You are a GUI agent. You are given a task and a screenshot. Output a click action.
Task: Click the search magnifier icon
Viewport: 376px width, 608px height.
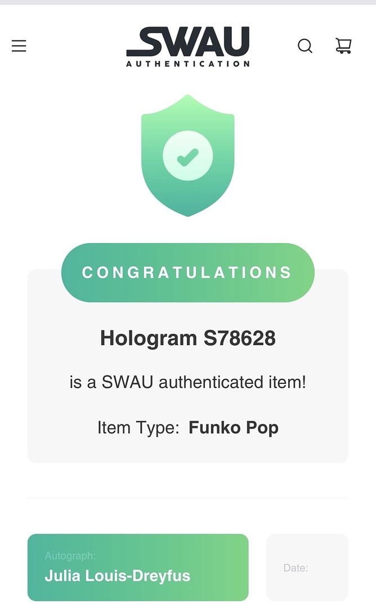coord(305,46)
